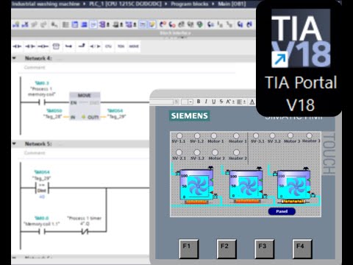Open Program blocks in the breadcrumb
The image size is (353, 265).
pyautogui.click(x=189, y=4)
